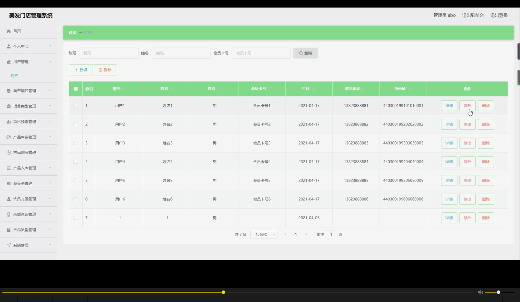520x302 pixels.
Task: Click the 用户管理 sidebar icon
Action: click(x=9, y=62)
